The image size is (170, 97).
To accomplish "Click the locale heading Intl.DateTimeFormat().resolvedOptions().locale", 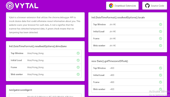I will pos(118,17).
